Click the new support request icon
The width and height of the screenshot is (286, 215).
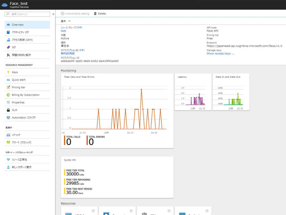tap(8, 167)
